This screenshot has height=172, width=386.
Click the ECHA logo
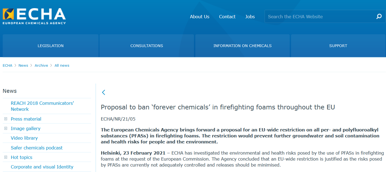34,16
